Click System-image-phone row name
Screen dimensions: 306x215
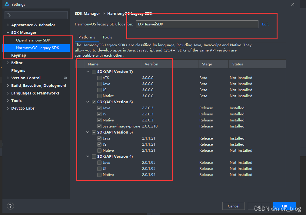121,126
